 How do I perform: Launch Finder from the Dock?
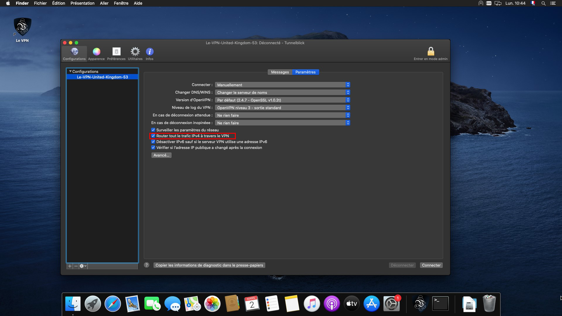tap(73, 304)
